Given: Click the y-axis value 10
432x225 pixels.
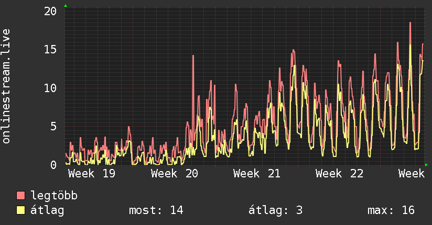Looking at the screenshot, I should pyautogui.click(x=50, y=88).
